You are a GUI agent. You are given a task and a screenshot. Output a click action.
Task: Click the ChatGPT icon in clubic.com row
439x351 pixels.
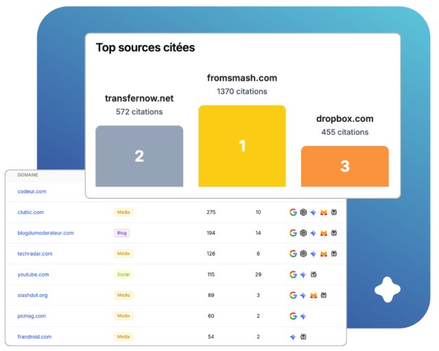click(303, 212)
